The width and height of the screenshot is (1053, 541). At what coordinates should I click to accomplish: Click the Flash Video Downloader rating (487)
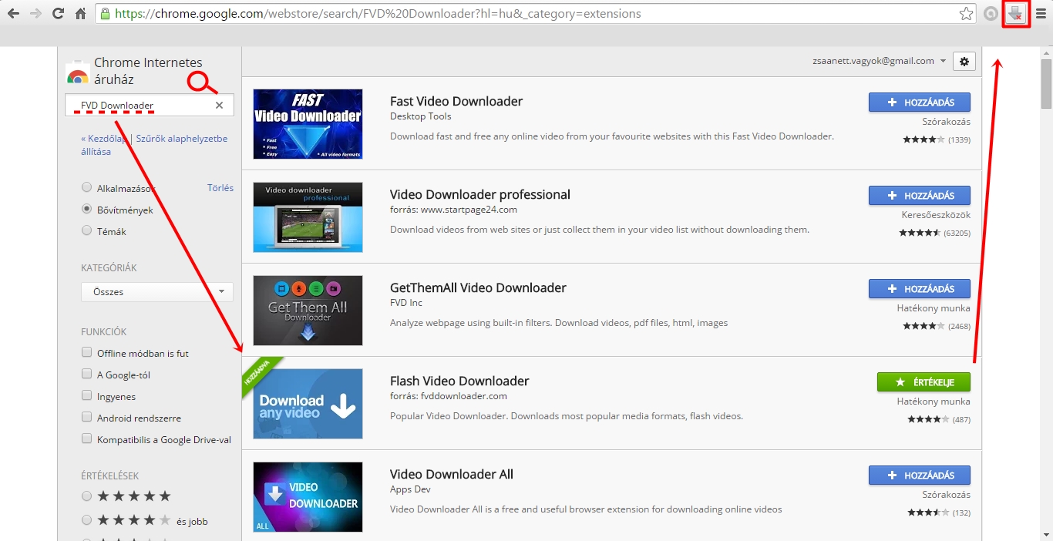(x=939, y=419)
